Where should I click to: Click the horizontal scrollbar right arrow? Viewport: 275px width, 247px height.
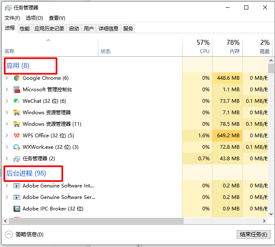[x=264, y=221]
